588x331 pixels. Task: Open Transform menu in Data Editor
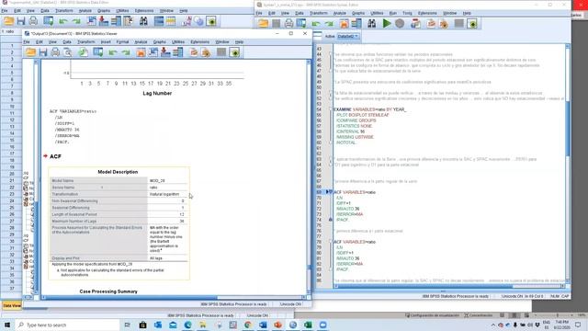click(x=64, y=11)
